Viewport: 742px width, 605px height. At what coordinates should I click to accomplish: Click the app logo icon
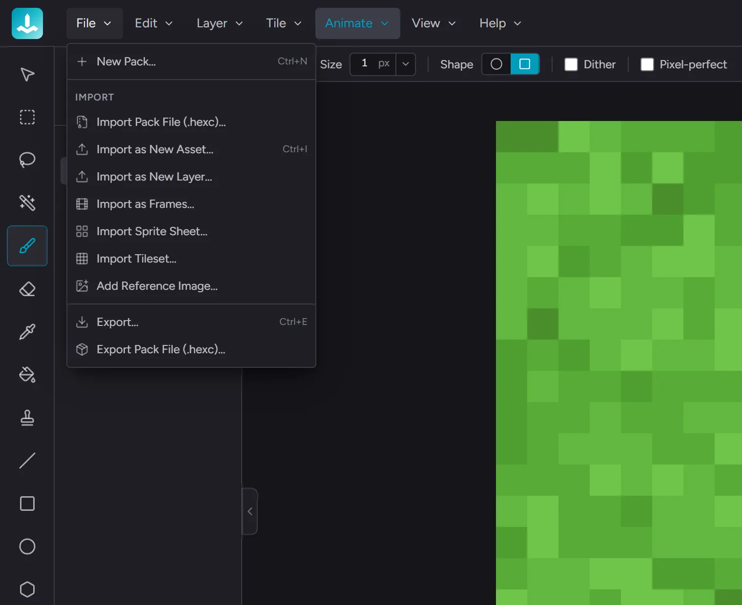[27, 23]
